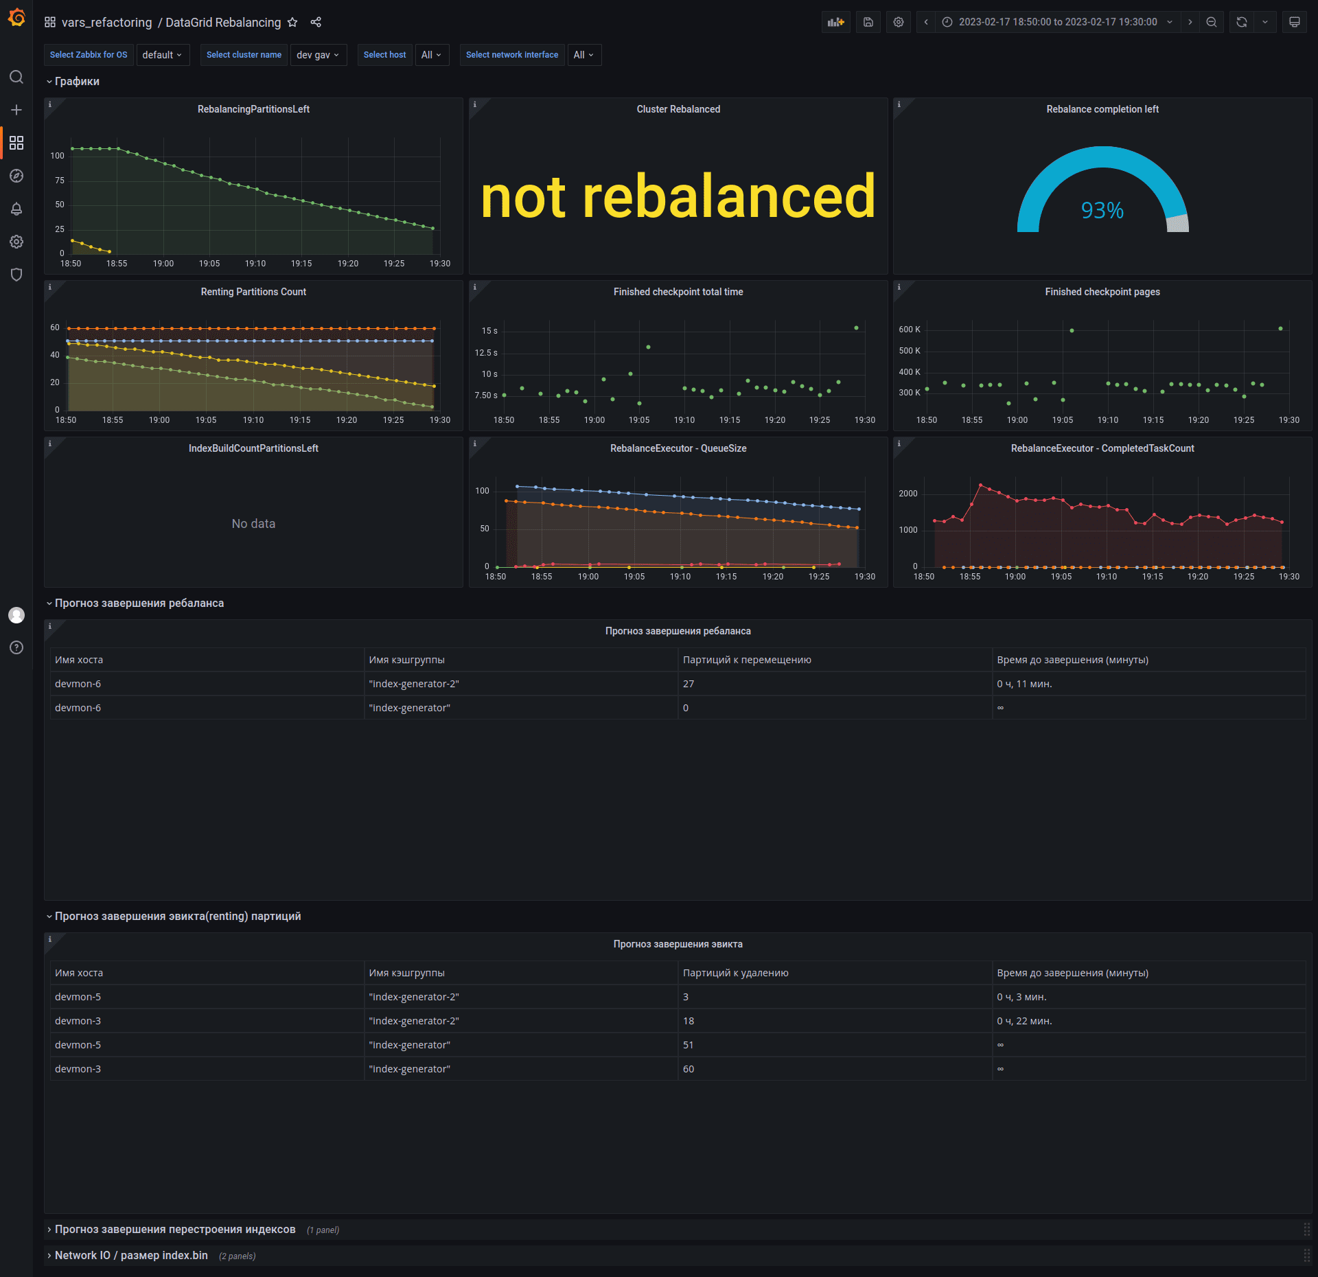The image size is (1318, 1277).
Task: Star the DataGrid Rebalancing dashboard
Action: coord(293,22)
